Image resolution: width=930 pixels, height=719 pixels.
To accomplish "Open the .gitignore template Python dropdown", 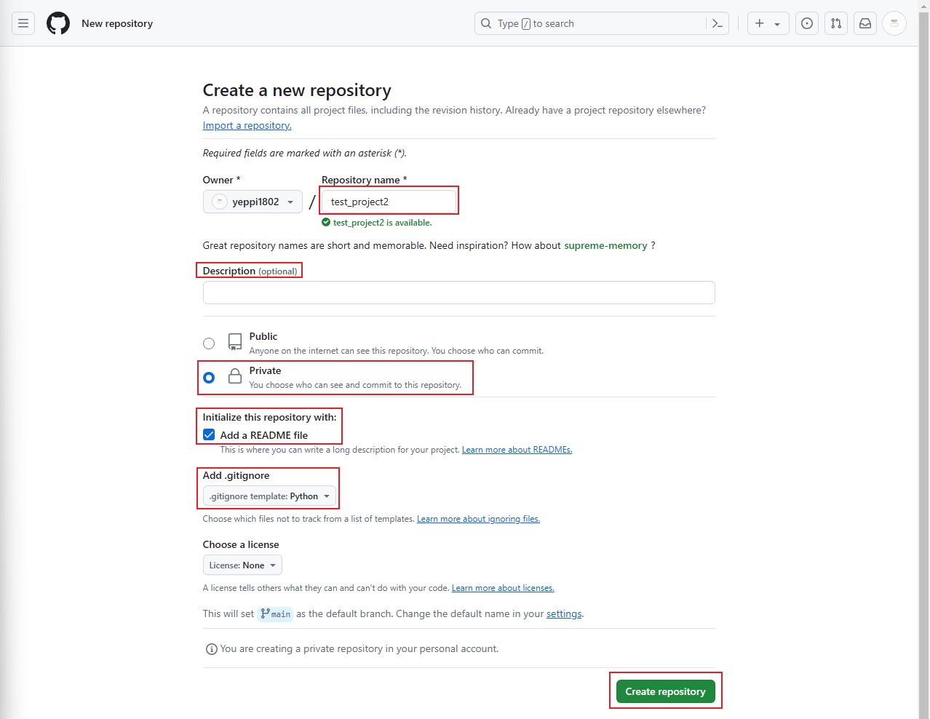I will (x=269, y=496).
